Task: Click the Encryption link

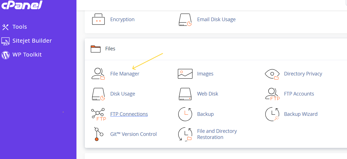Action: click(122, 19)
